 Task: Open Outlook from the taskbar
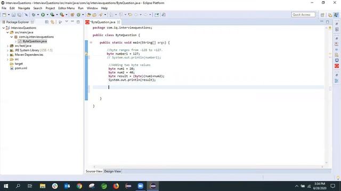[67, 186]
